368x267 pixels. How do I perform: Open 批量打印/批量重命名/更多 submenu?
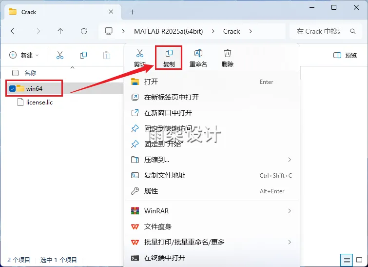pyautogui.click(x=212, y=242)
